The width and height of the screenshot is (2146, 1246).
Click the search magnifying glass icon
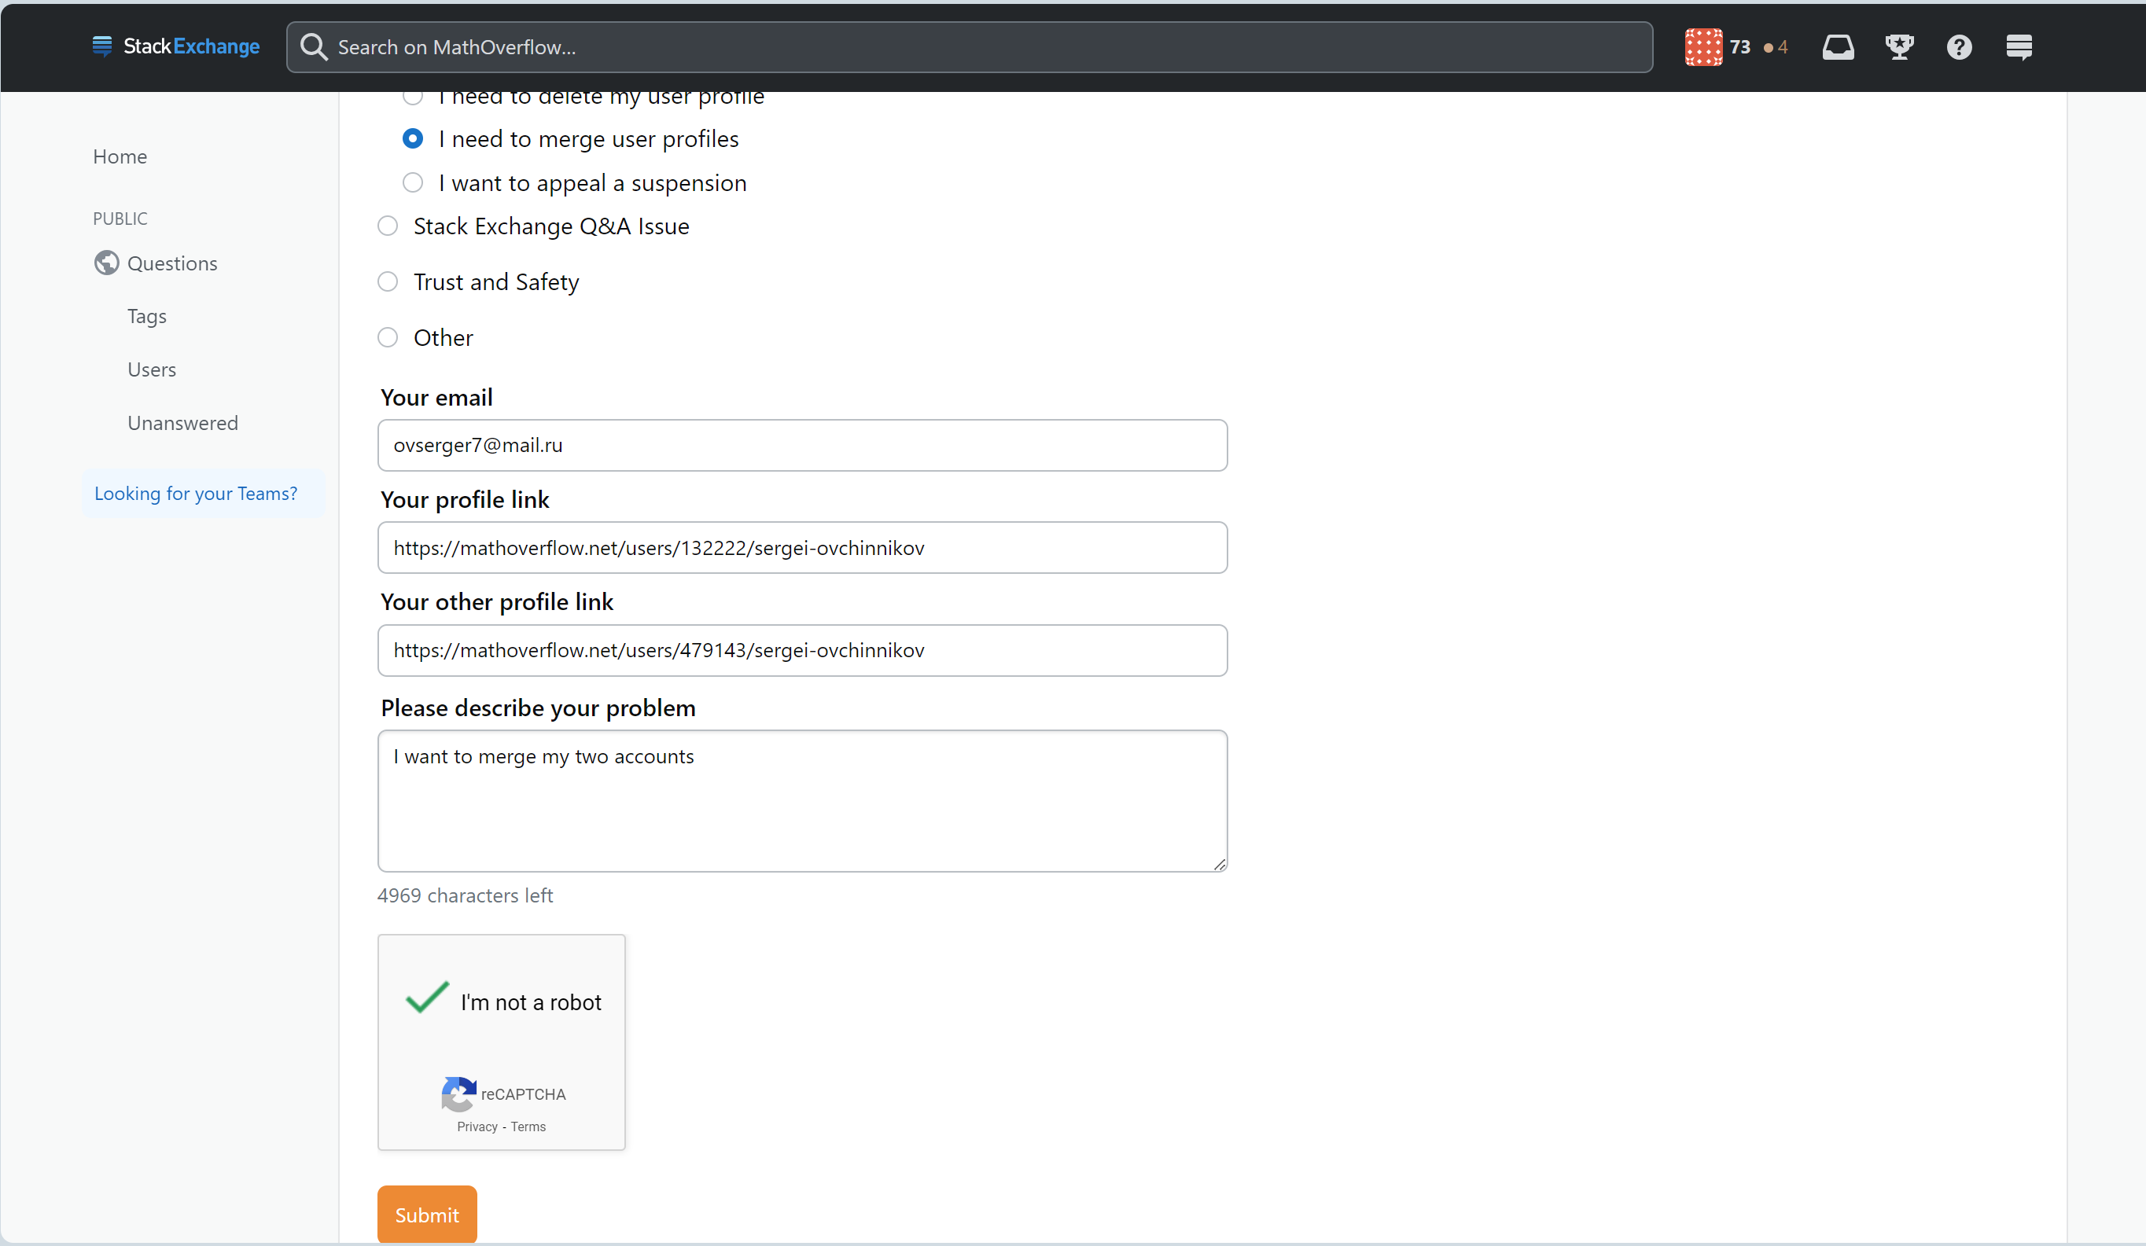coord(313,46)
